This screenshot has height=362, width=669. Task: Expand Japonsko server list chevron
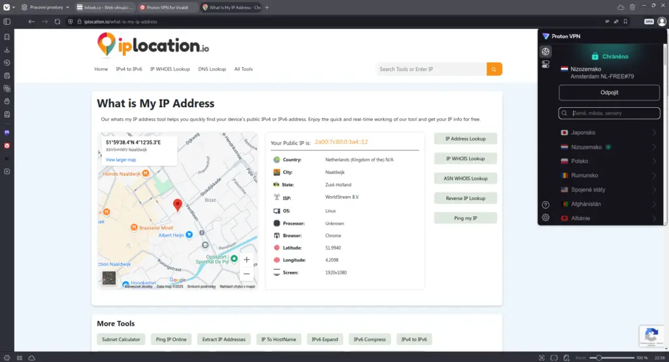click(654, 133)
